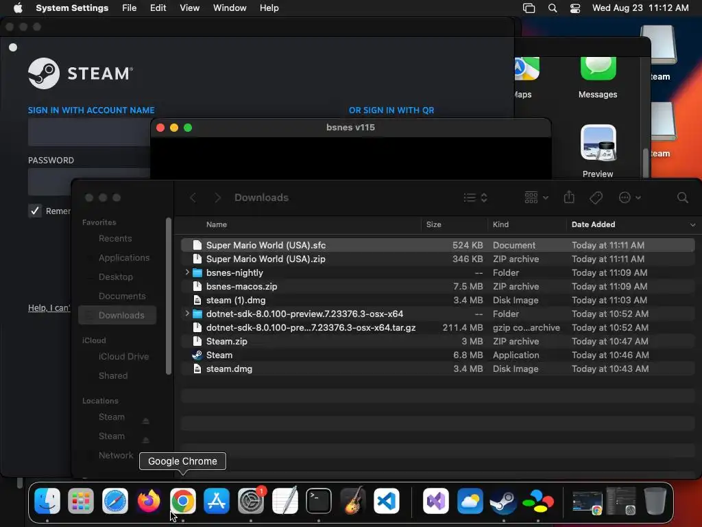The width and height of the screenshot is (702, 527).
Task: Open Control Center in menu bar
Action: click(x=575, y=8)
